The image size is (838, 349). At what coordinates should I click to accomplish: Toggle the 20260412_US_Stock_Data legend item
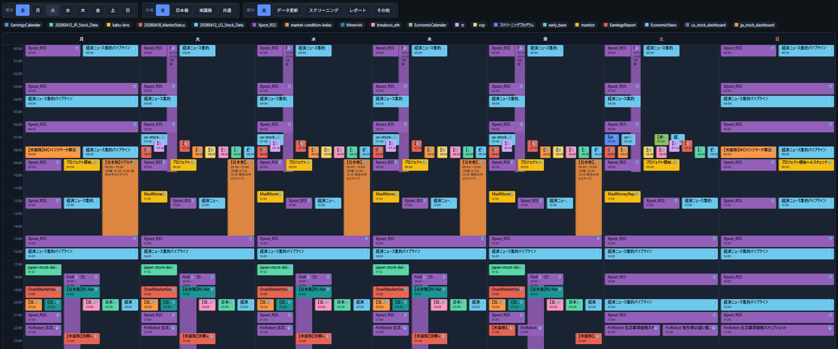tap(217, 25)
